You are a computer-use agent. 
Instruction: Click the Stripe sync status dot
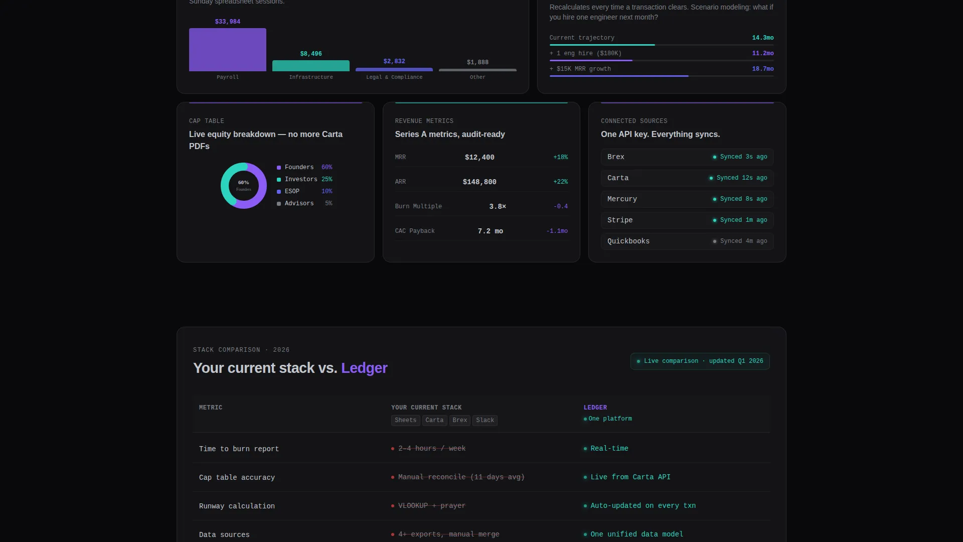[x=715, y=220]
